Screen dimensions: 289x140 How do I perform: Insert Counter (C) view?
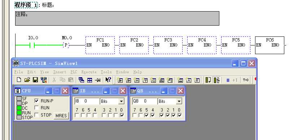[153, 80]
